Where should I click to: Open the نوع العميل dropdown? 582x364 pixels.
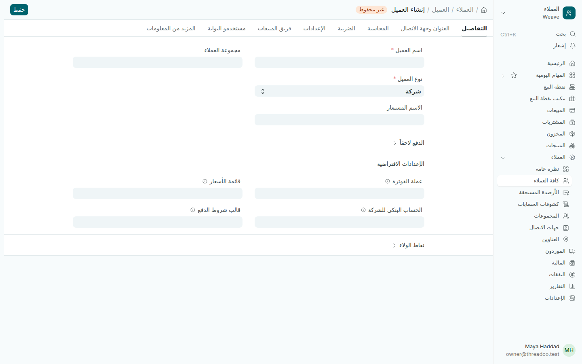click(x=339, y=91)
